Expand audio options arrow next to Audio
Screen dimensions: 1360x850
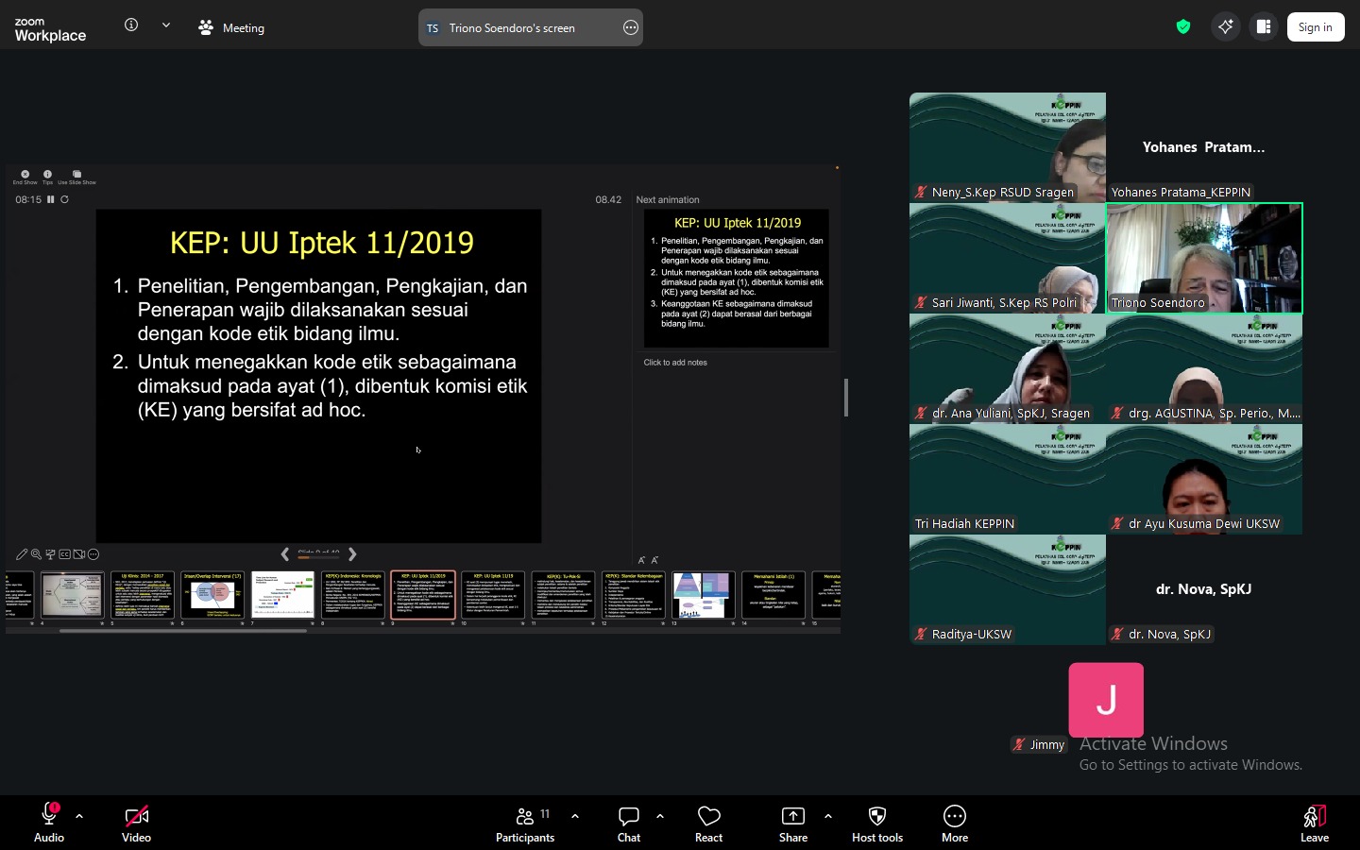79,816
